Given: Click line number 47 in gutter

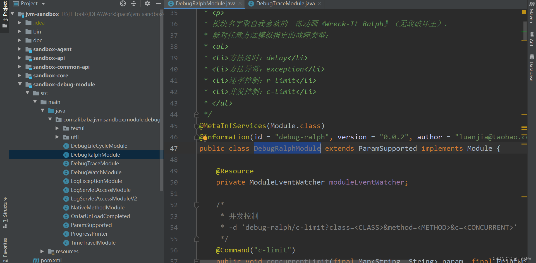Looking at the screenshot, I should (174, 149).
